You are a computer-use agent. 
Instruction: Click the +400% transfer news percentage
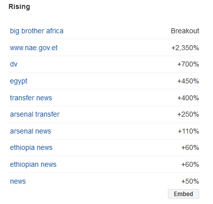click(x=188, y=98)
